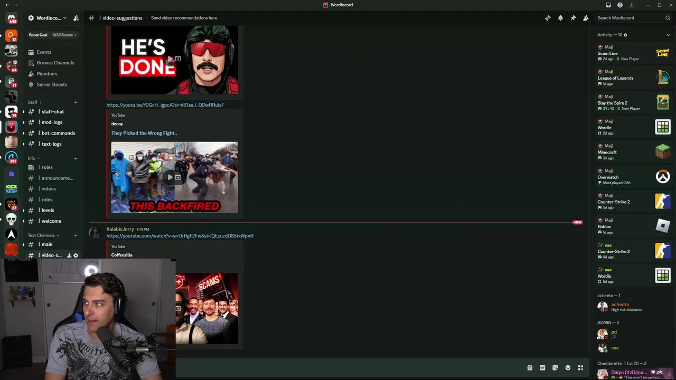The image size is (676, 380).
Task: Open youtu.be link below He's Done video
Action: click(x=165, y=105)
